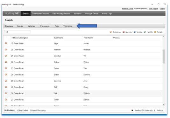
Task: Open the Pets tab
Action: pos(57,26)
